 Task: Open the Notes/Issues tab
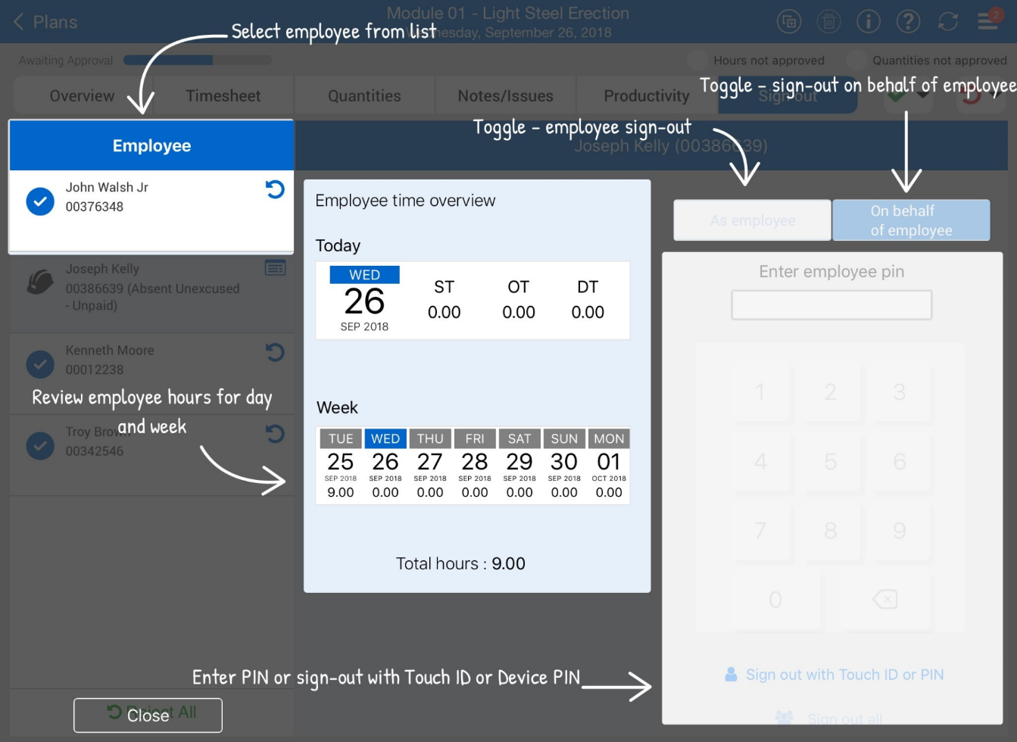click(505, 96)
